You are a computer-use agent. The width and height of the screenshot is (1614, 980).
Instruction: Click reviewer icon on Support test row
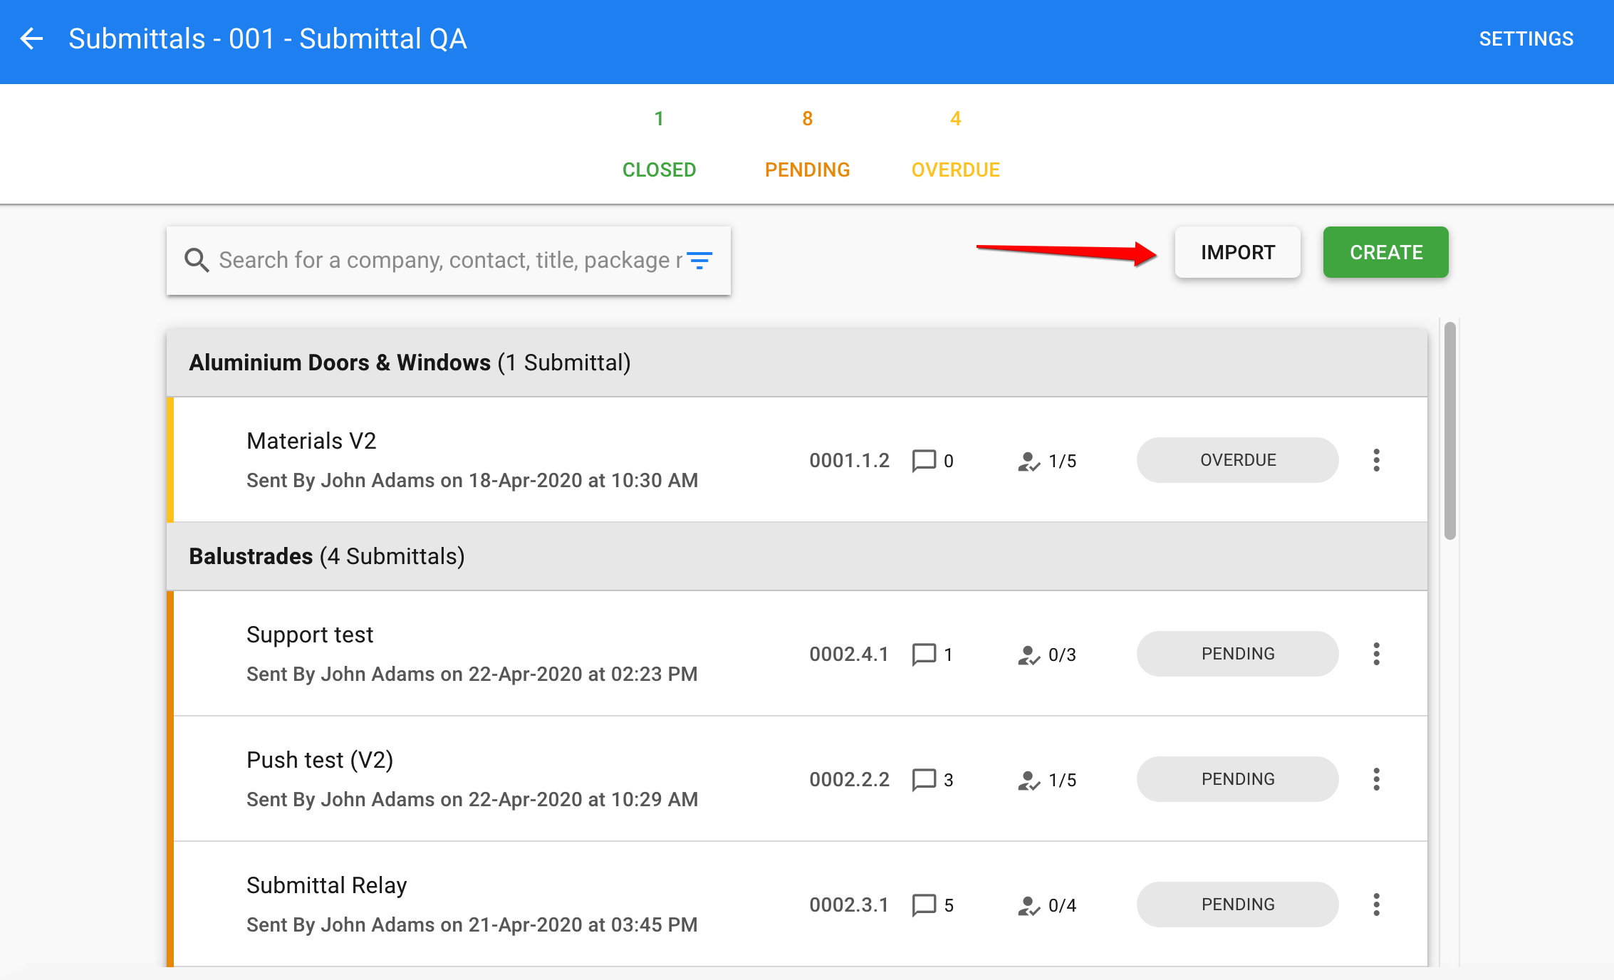pos(1029,655)
